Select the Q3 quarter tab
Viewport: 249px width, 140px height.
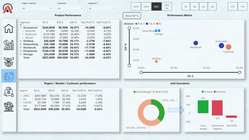coord(203,7)
